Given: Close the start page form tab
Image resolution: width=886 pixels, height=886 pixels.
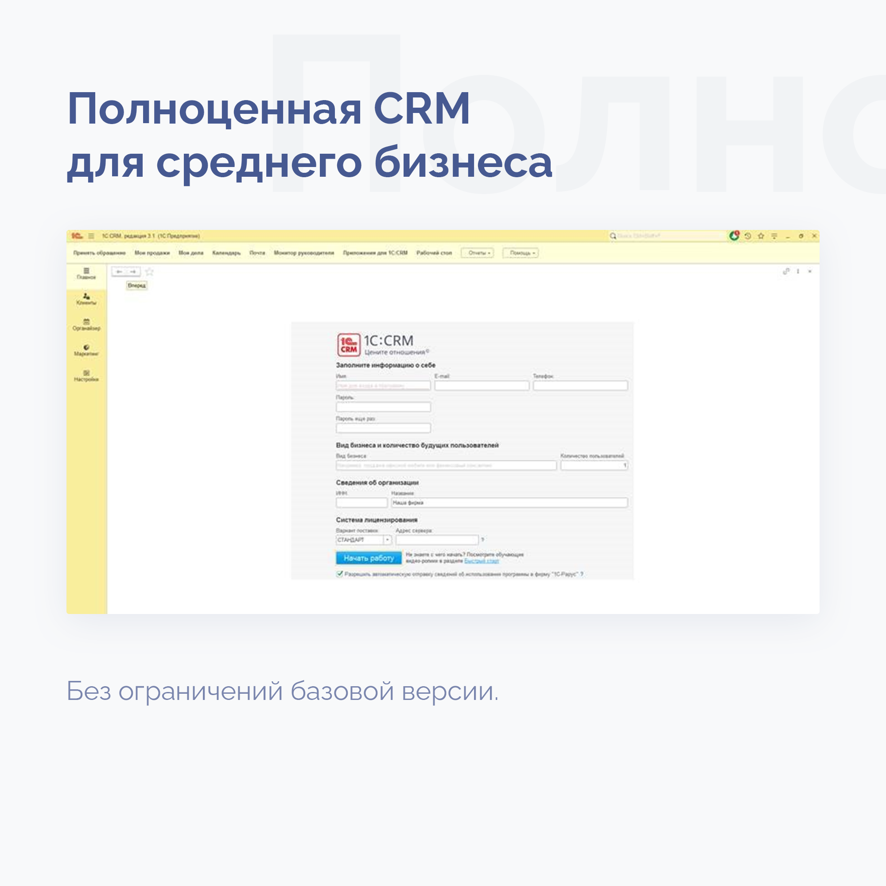Looking at the screenshot, I should pyautogui.click(x=810, y=272).
